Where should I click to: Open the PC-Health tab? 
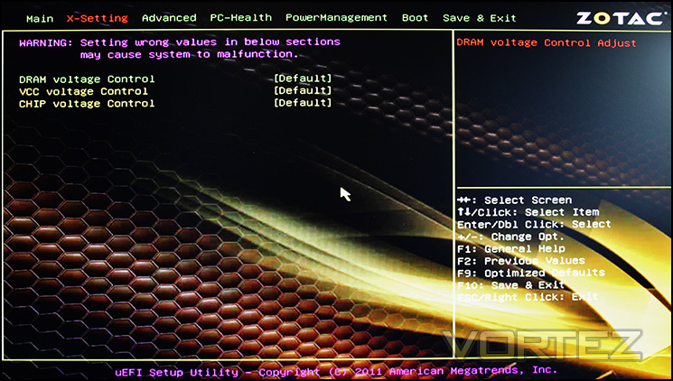241,18
